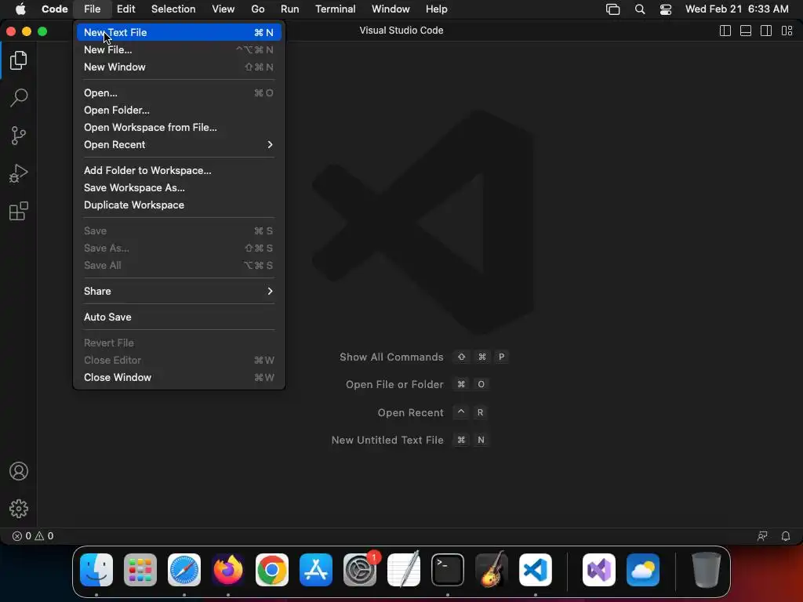The height and width of the screenshot is (602, 803).
Task: Choose New Text File from File menu
Action: click(x=179, y=32)
